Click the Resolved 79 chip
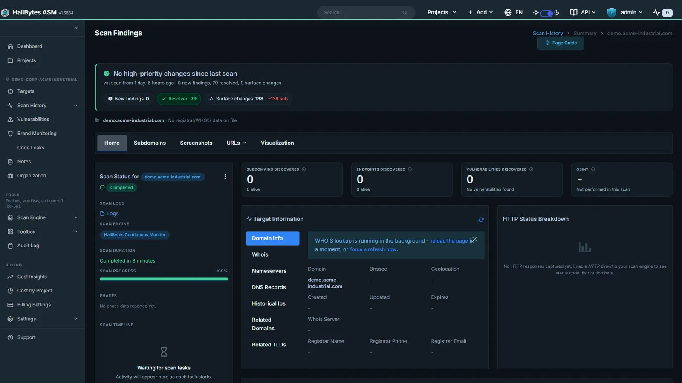682x383 pixels. pos(179,99)
